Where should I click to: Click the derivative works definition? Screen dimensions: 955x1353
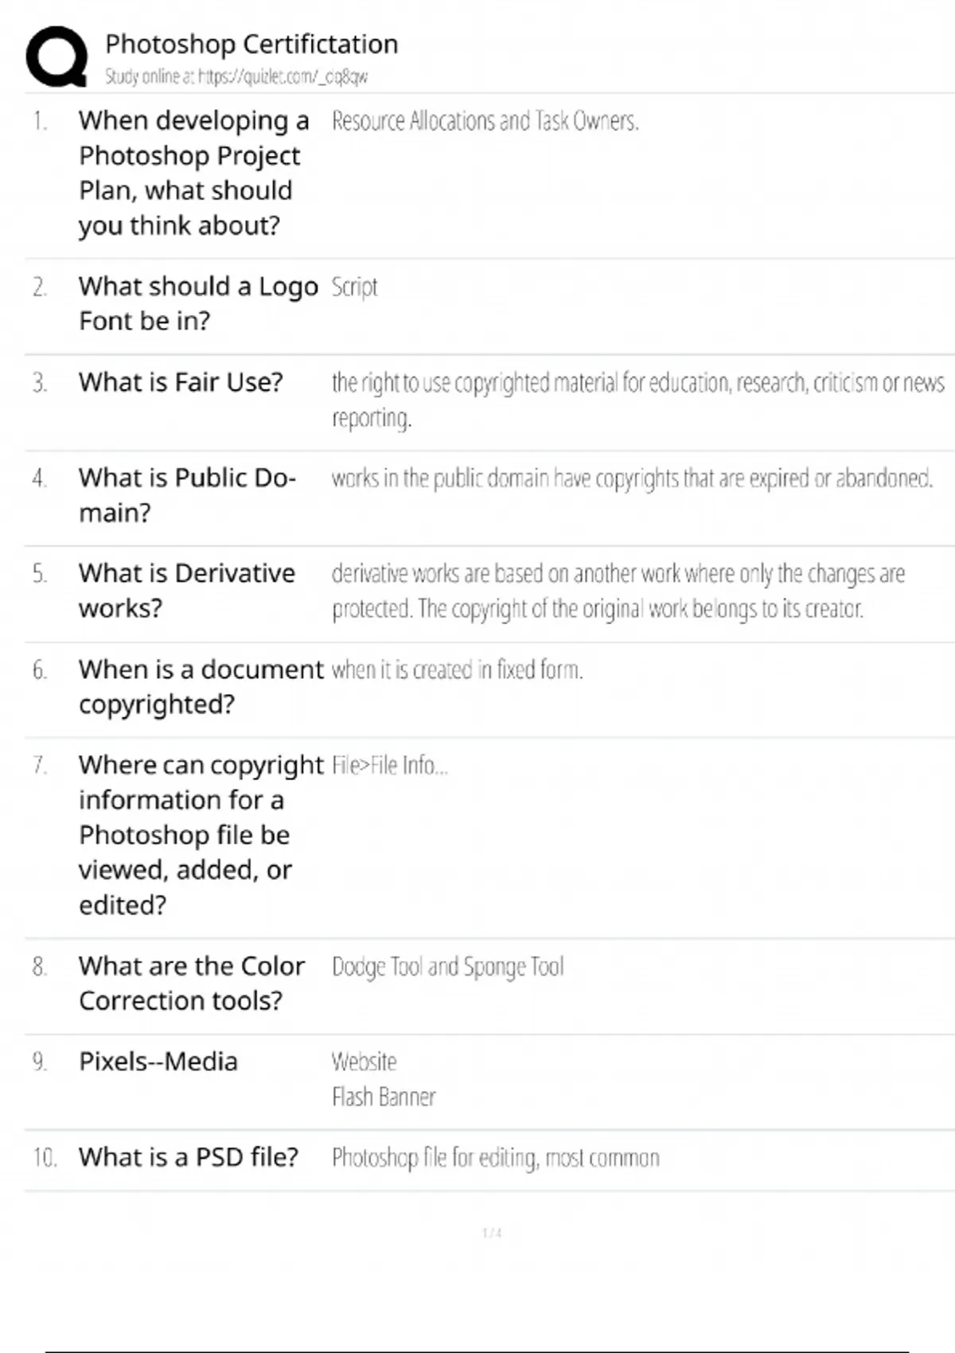coord(618,591)
